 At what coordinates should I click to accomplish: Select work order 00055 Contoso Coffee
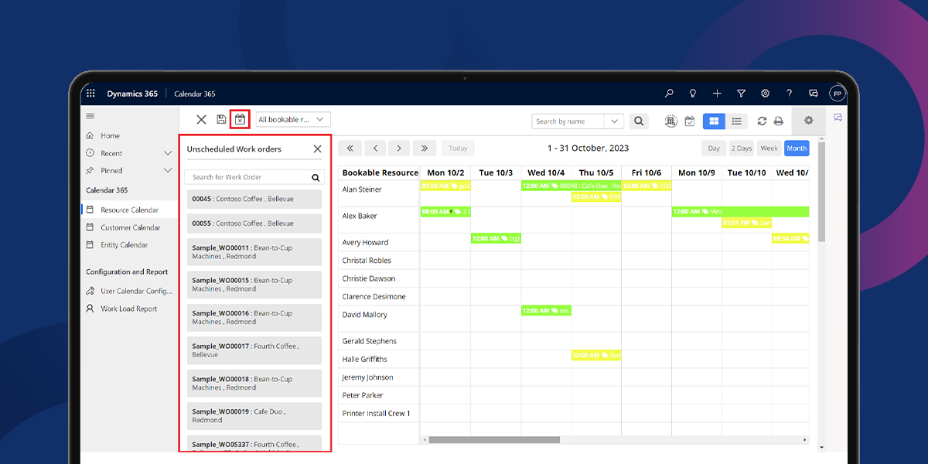coord(254,223)
